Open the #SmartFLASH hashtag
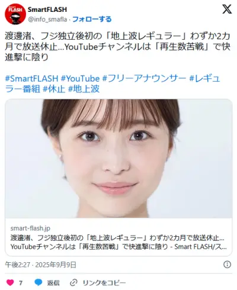This screenshot has width=237, height=290. 31,79
